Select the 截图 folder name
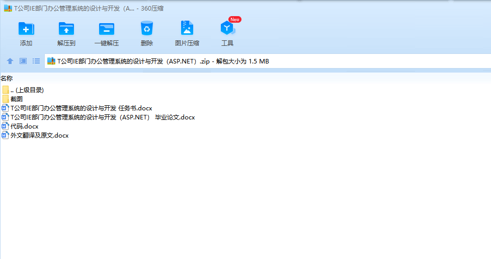491x259 pixels. coord(17,99)
